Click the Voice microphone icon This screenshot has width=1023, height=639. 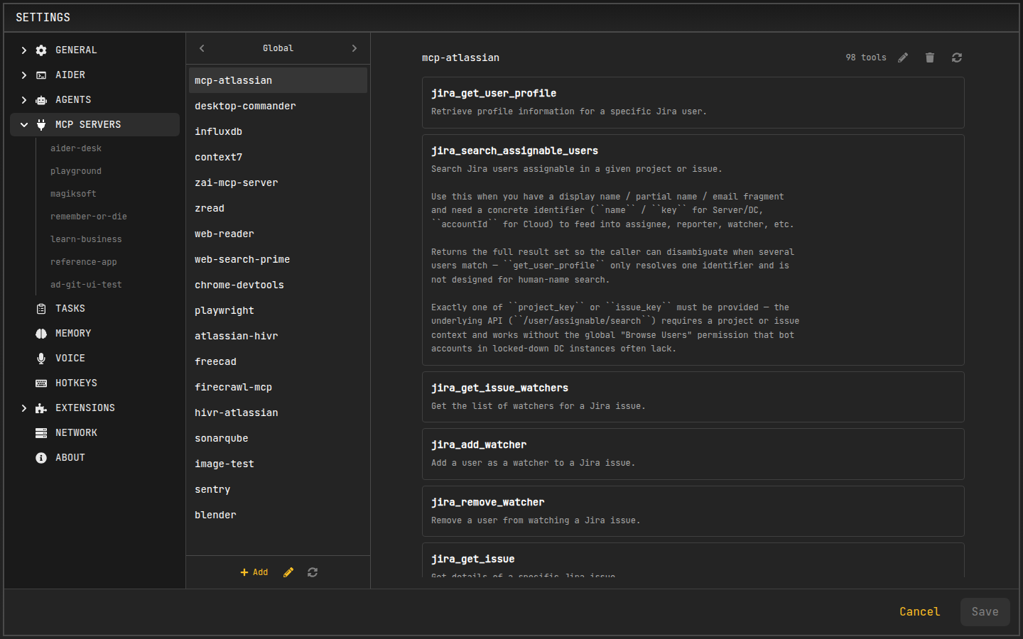click(41, 359)
